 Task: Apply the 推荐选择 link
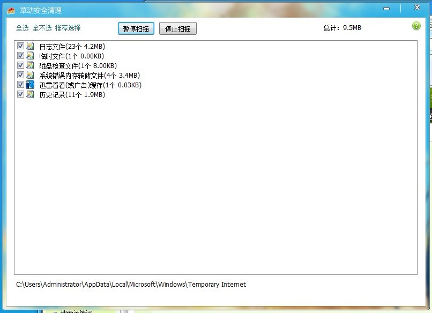(68, 28)
